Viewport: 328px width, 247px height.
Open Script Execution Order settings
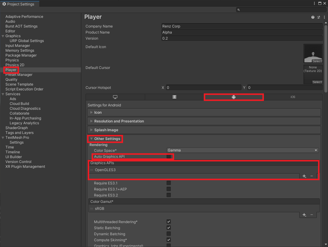point(24,89)
